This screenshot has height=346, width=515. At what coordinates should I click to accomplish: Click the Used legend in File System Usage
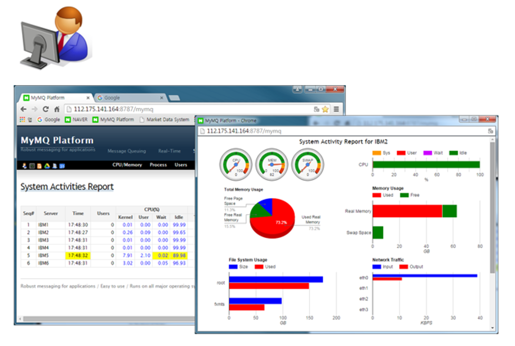point(265,267)
